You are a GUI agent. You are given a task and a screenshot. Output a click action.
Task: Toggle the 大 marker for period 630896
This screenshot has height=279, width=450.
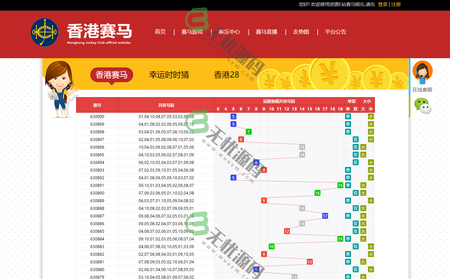[363, 147]
